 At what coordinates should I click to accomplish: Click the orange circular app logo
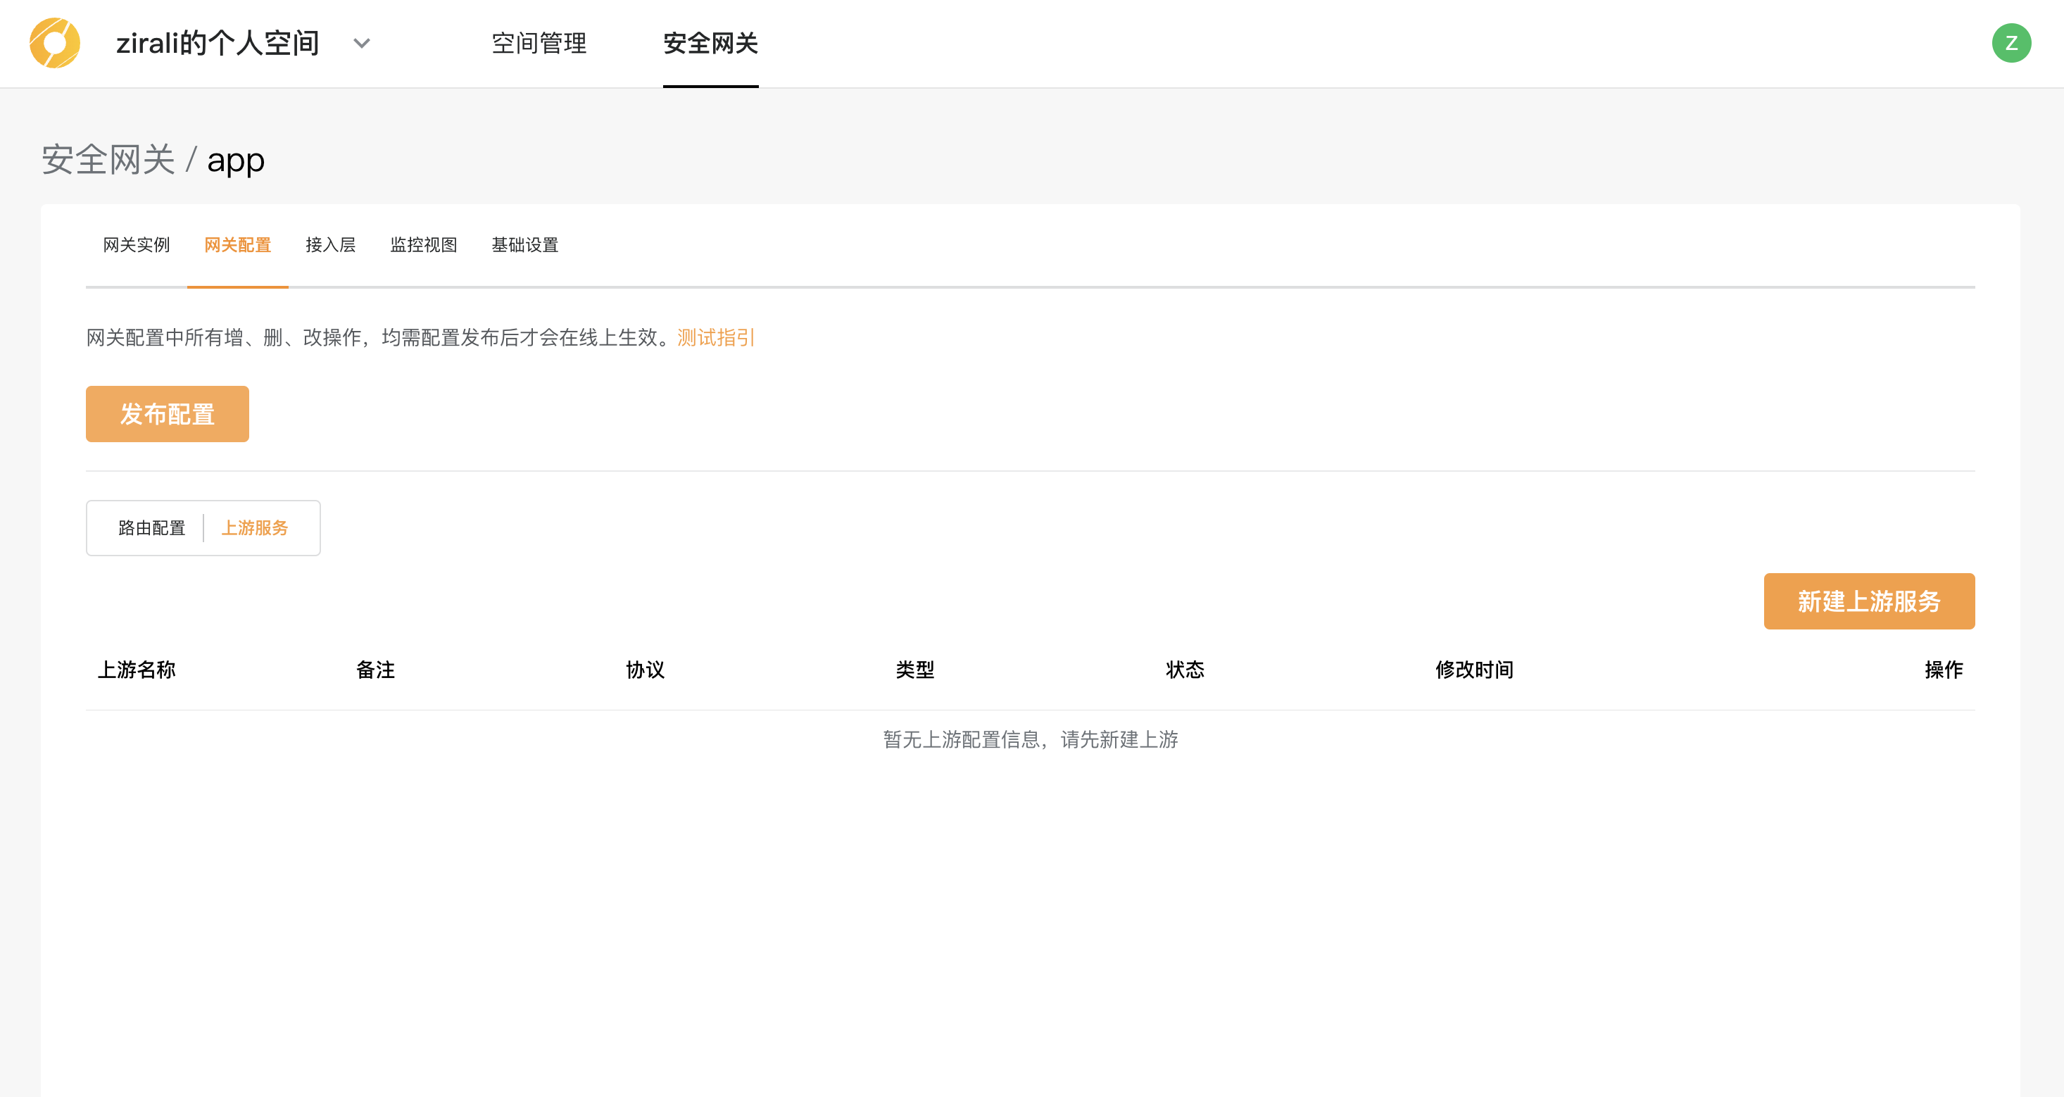tap(54, 42)
